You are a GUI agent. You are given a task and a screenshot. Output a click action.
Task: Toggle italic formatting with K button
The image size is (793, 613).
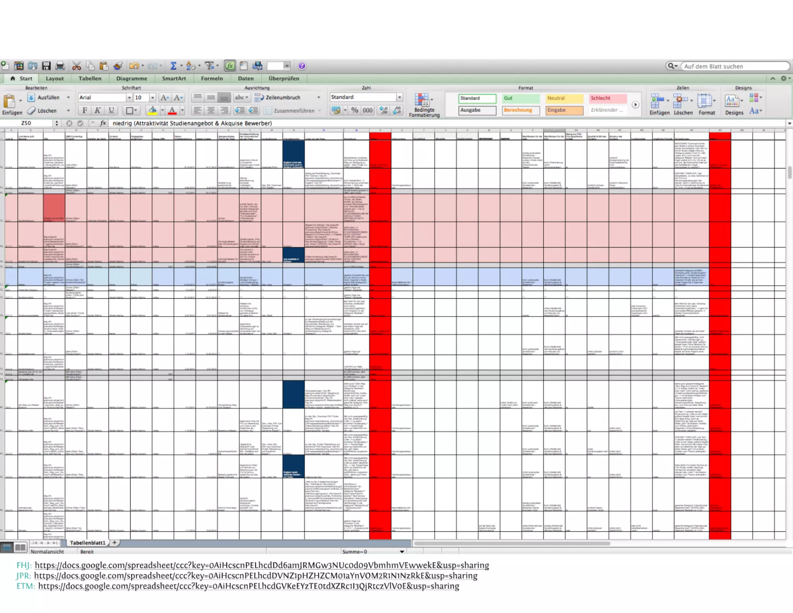(x=98, y=110)
